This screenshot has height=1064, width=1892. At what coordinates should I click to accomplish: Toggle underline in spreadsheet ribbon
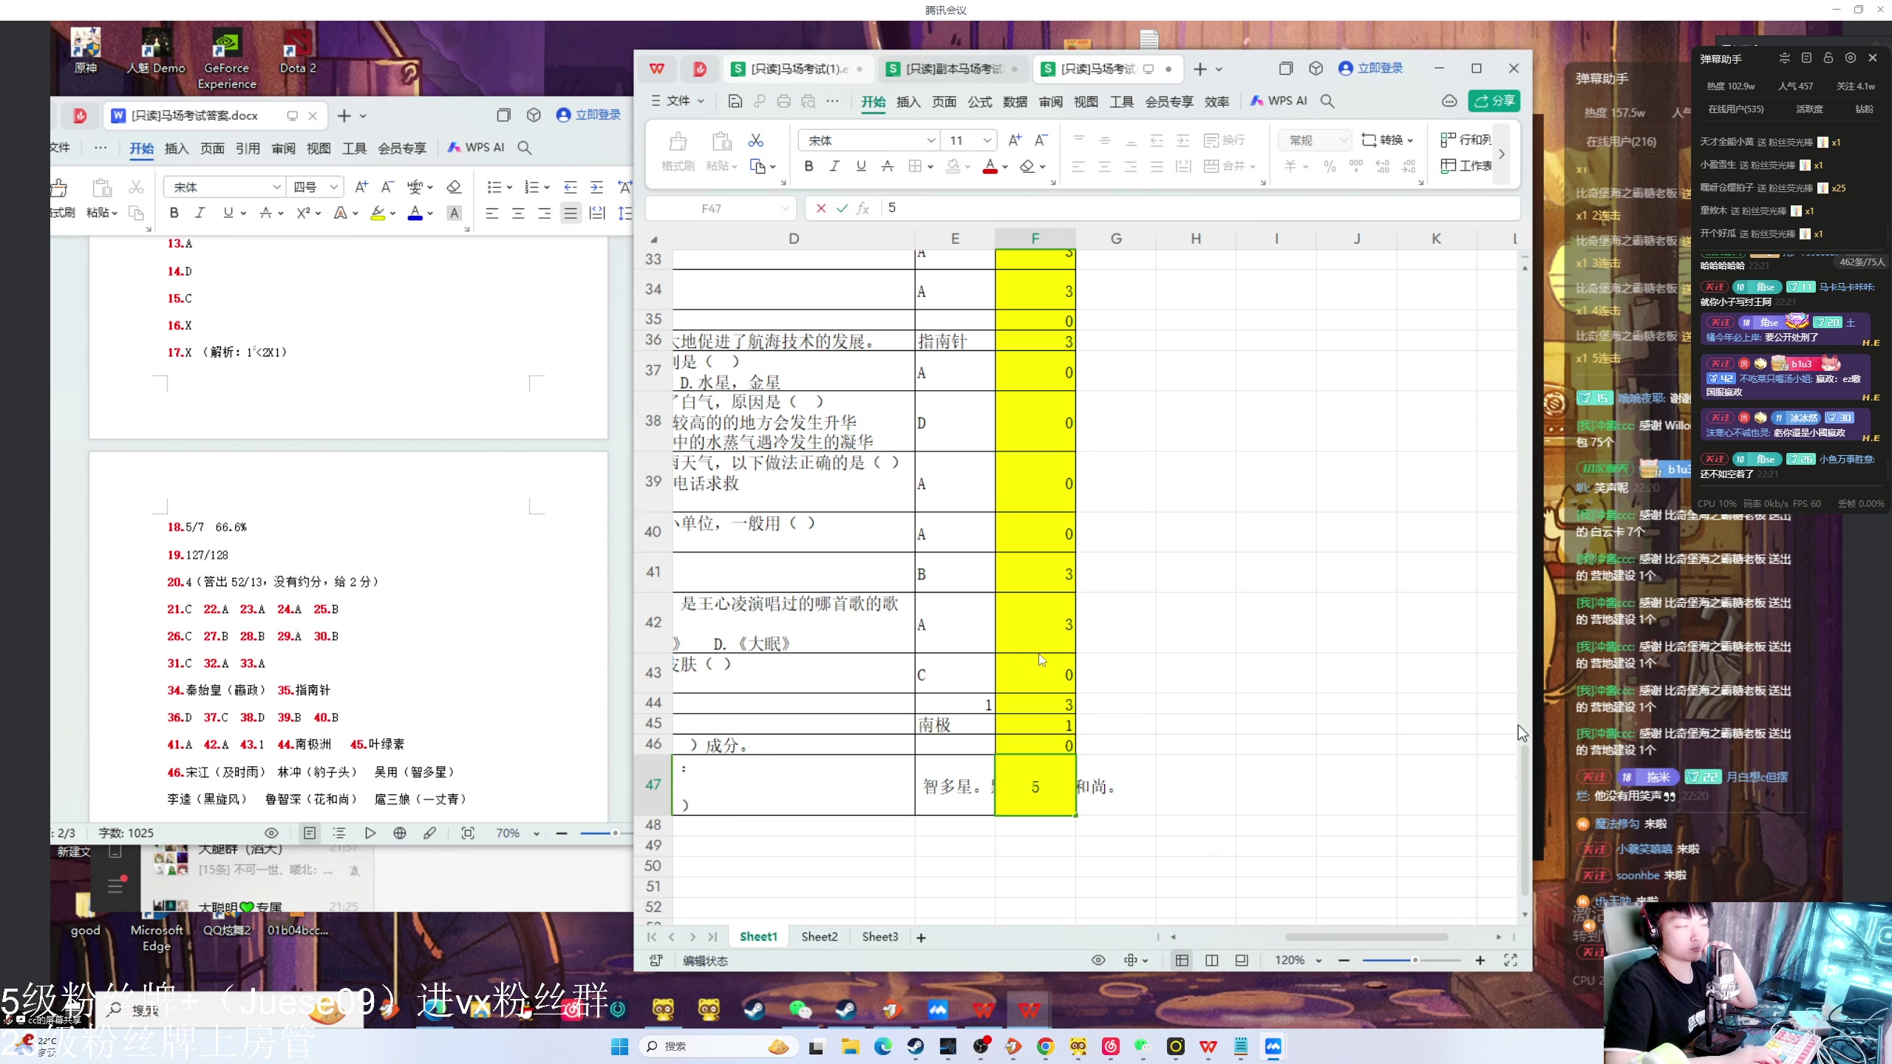click(861, 166)
